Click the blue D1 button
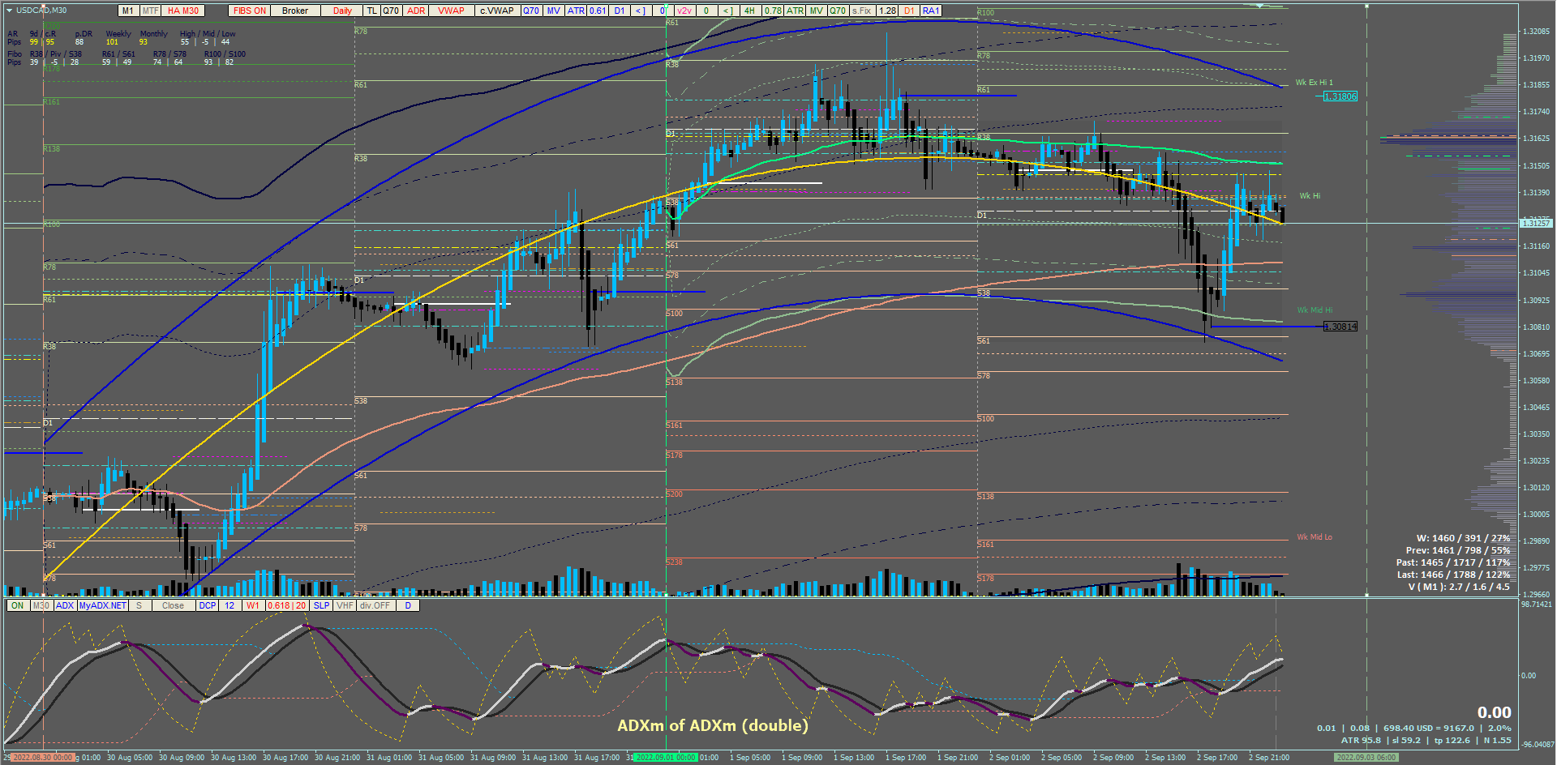 pyautogui.click(x=620, y=11)
